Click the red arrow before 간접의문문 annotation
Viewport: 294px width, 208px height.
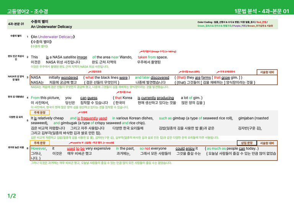pos(89,72)
